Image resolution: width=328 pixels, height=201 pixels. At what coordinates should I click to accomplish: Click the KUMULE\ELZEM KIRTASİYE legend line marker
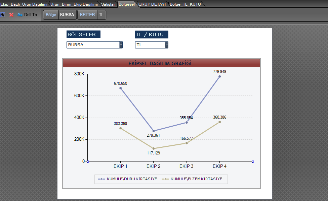pos(165,179)
